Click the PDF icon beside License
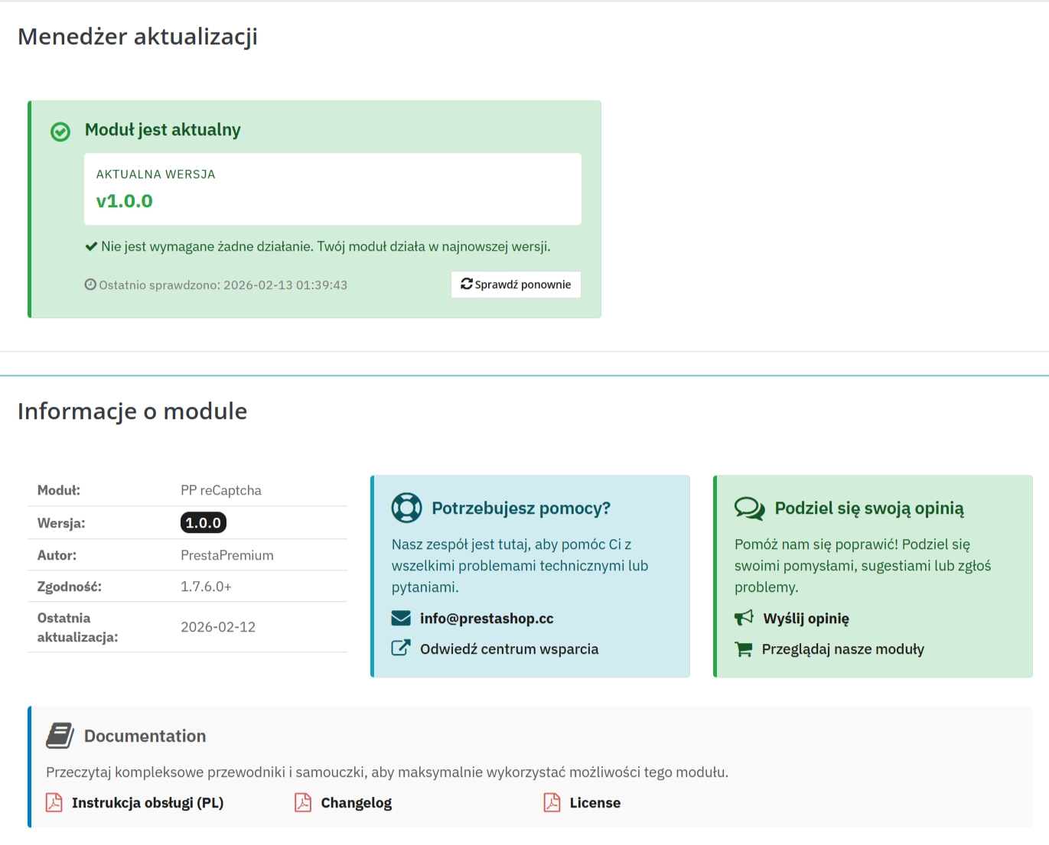This screenshot has width=1049, height=845. coord(552,803)
